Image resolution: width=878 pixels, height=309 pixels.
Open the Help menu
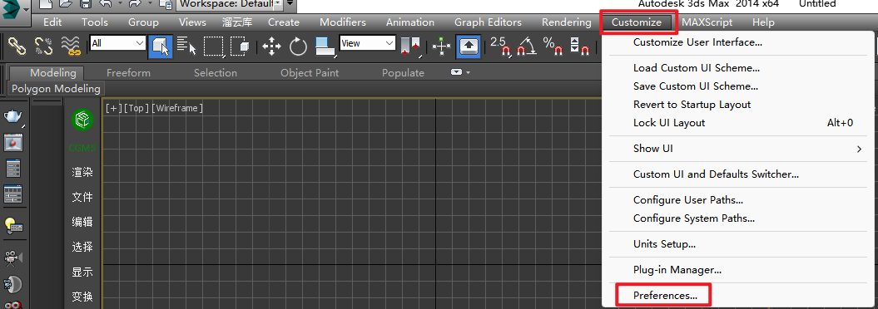click(x=763, y=22)
